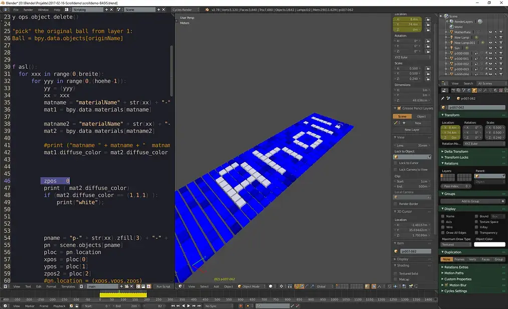Jump to the last frame in timeline
Viewport: 508px width, 309px height.
(199, 306)
